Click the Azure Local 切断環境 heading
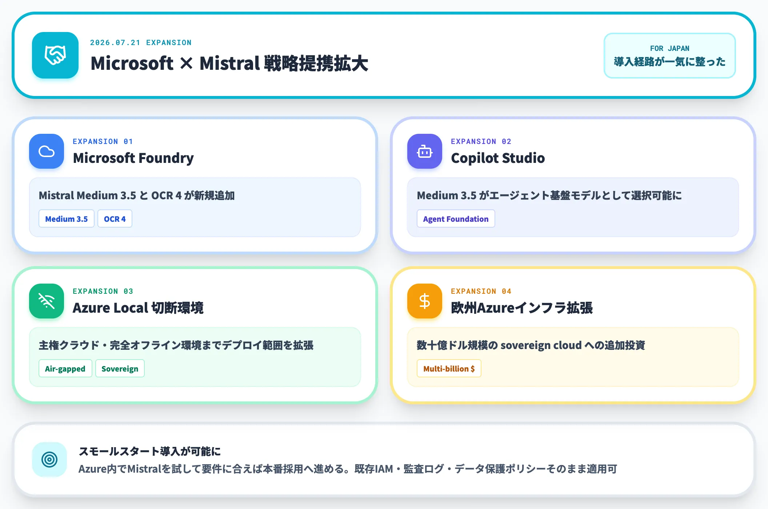Viewport: 768px width, 509px height. point(138,308)
